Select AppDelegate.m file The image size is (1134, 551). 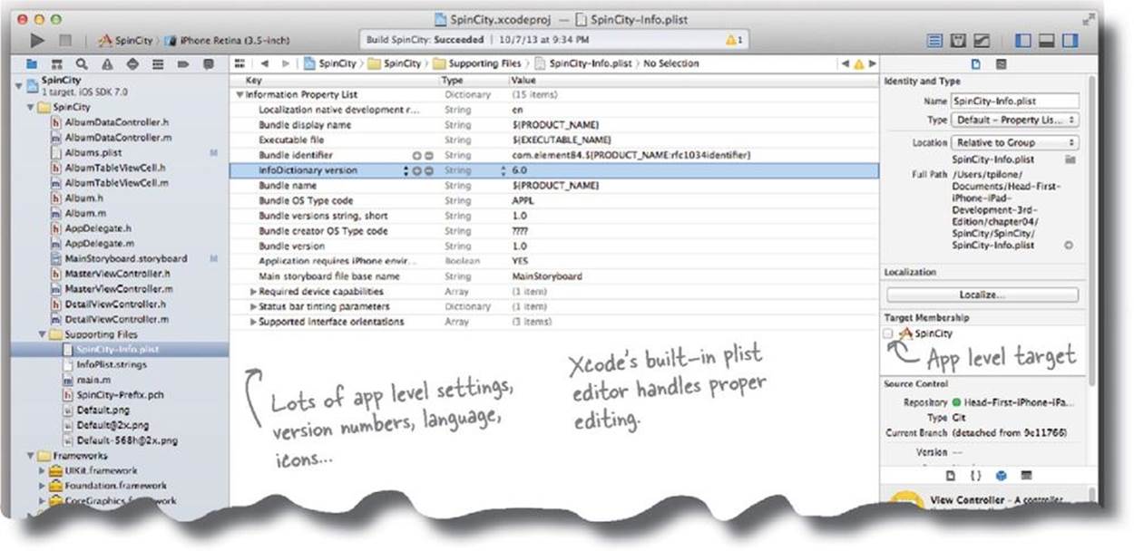[100, 243]
